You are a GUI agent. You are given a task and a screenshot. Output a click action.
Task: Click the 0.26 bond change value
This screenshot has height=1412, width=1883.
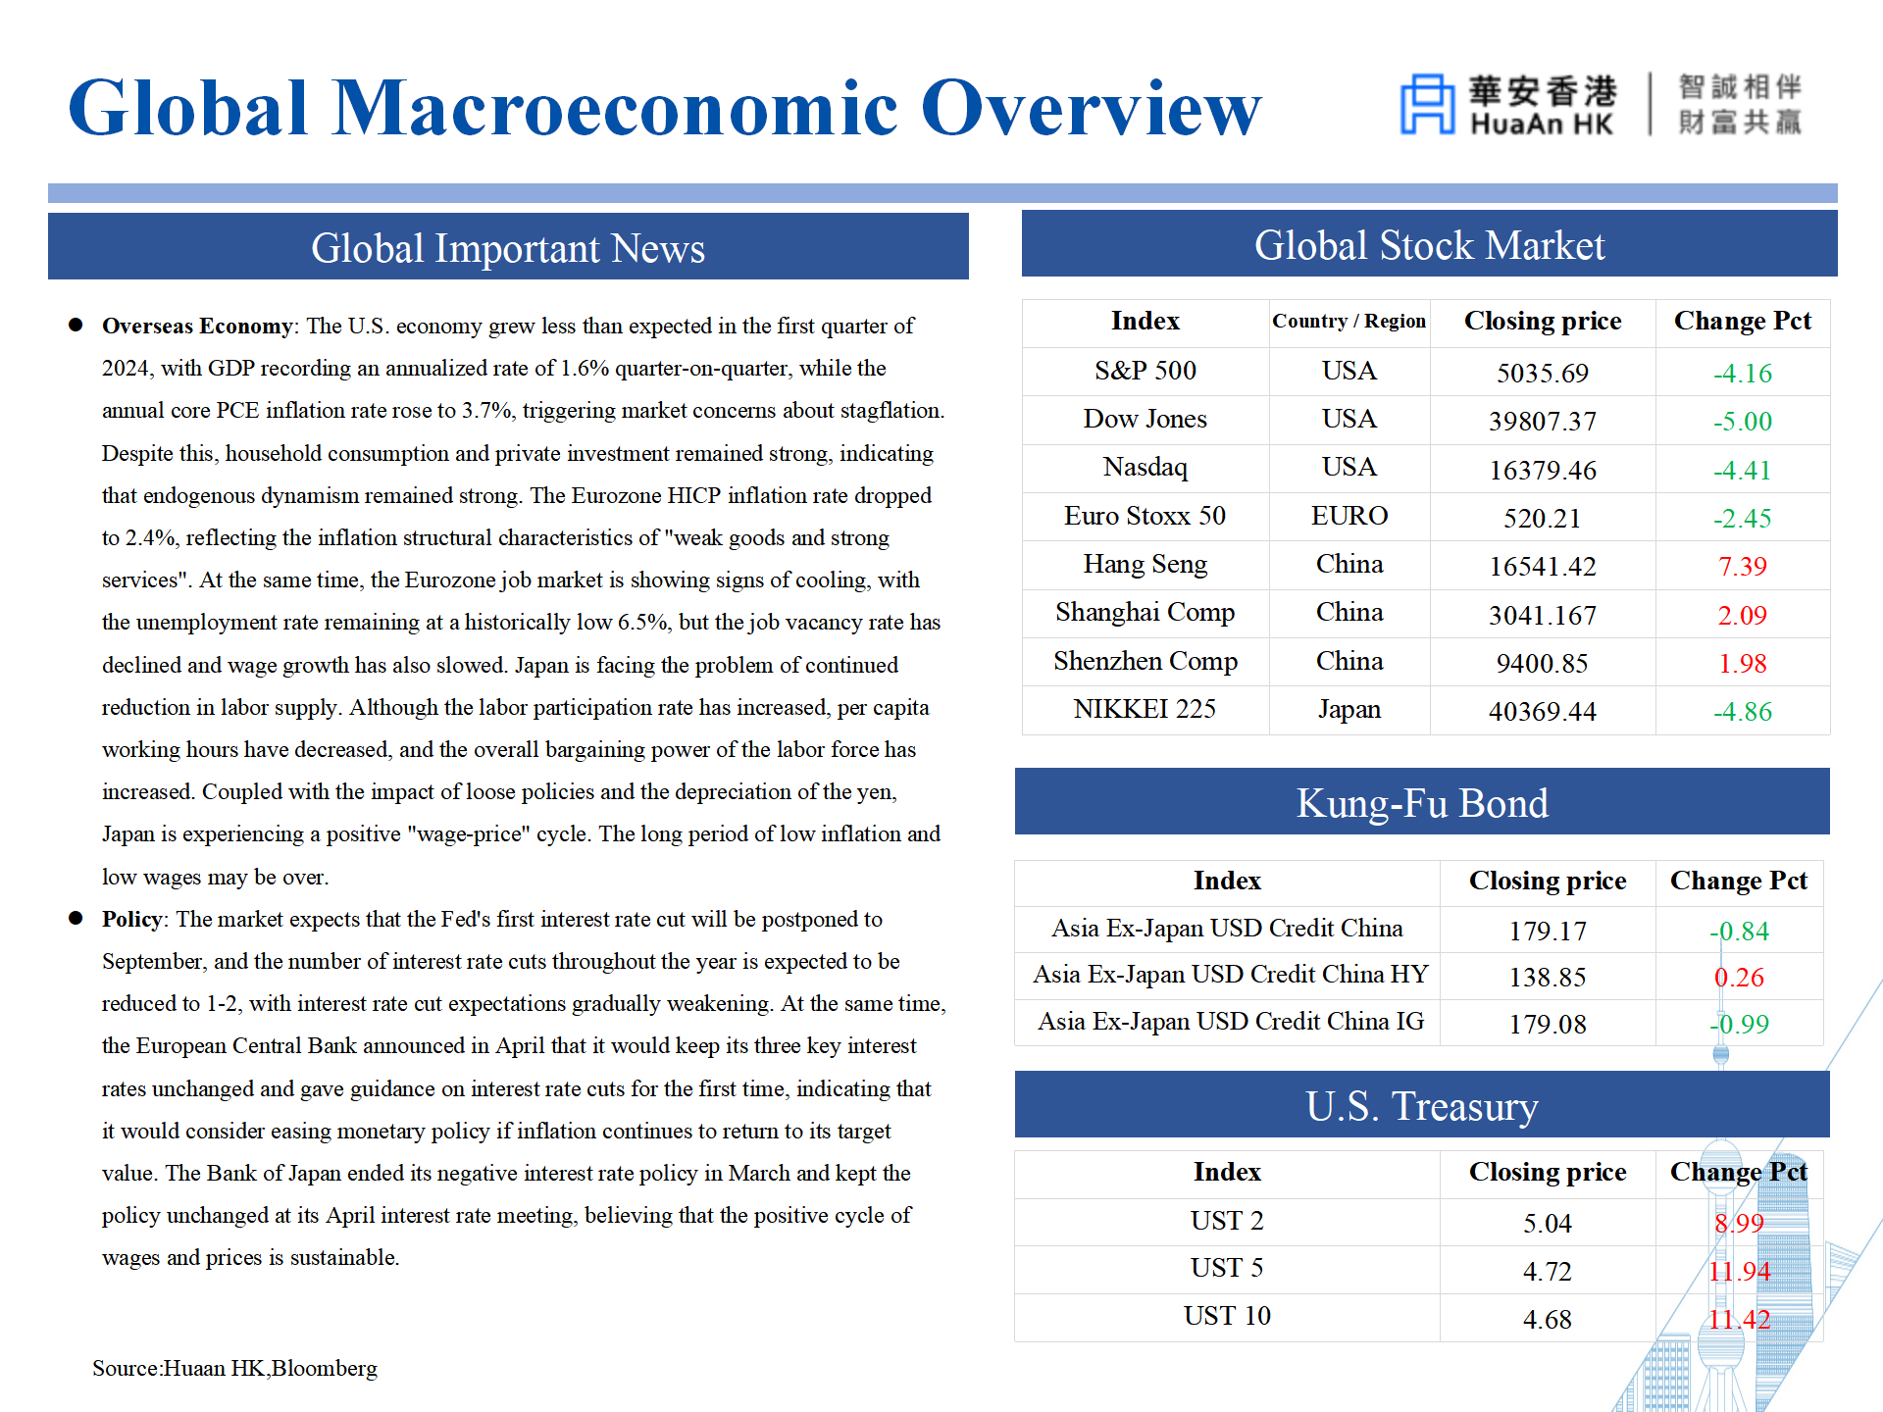tap(1739, 977)
